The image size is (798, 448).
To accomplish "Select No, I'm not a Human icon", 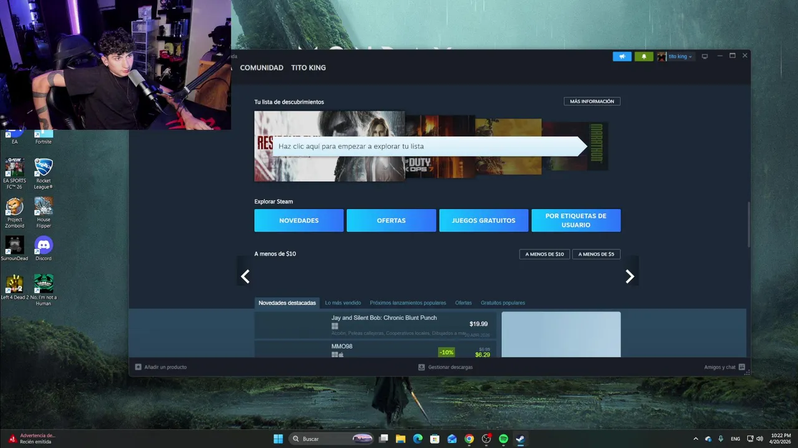I will click(43, 290).
